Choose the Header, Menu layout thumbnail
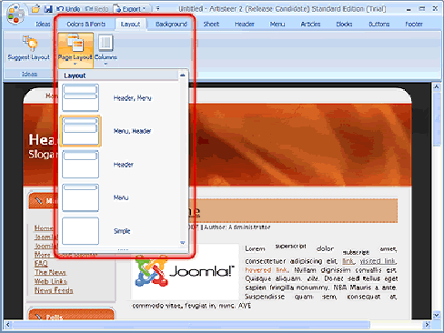Screen dimensions: 444x333 [80, 97]
